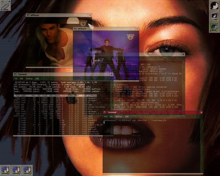Launch the monitor icon in the dock
The height and width of the screenshot is (176, 220).
(214, 16)
